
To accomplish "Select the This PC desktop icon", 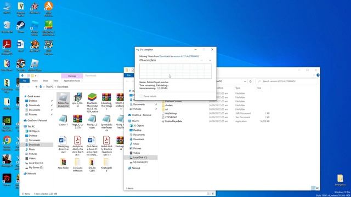I will click(7, 8).
